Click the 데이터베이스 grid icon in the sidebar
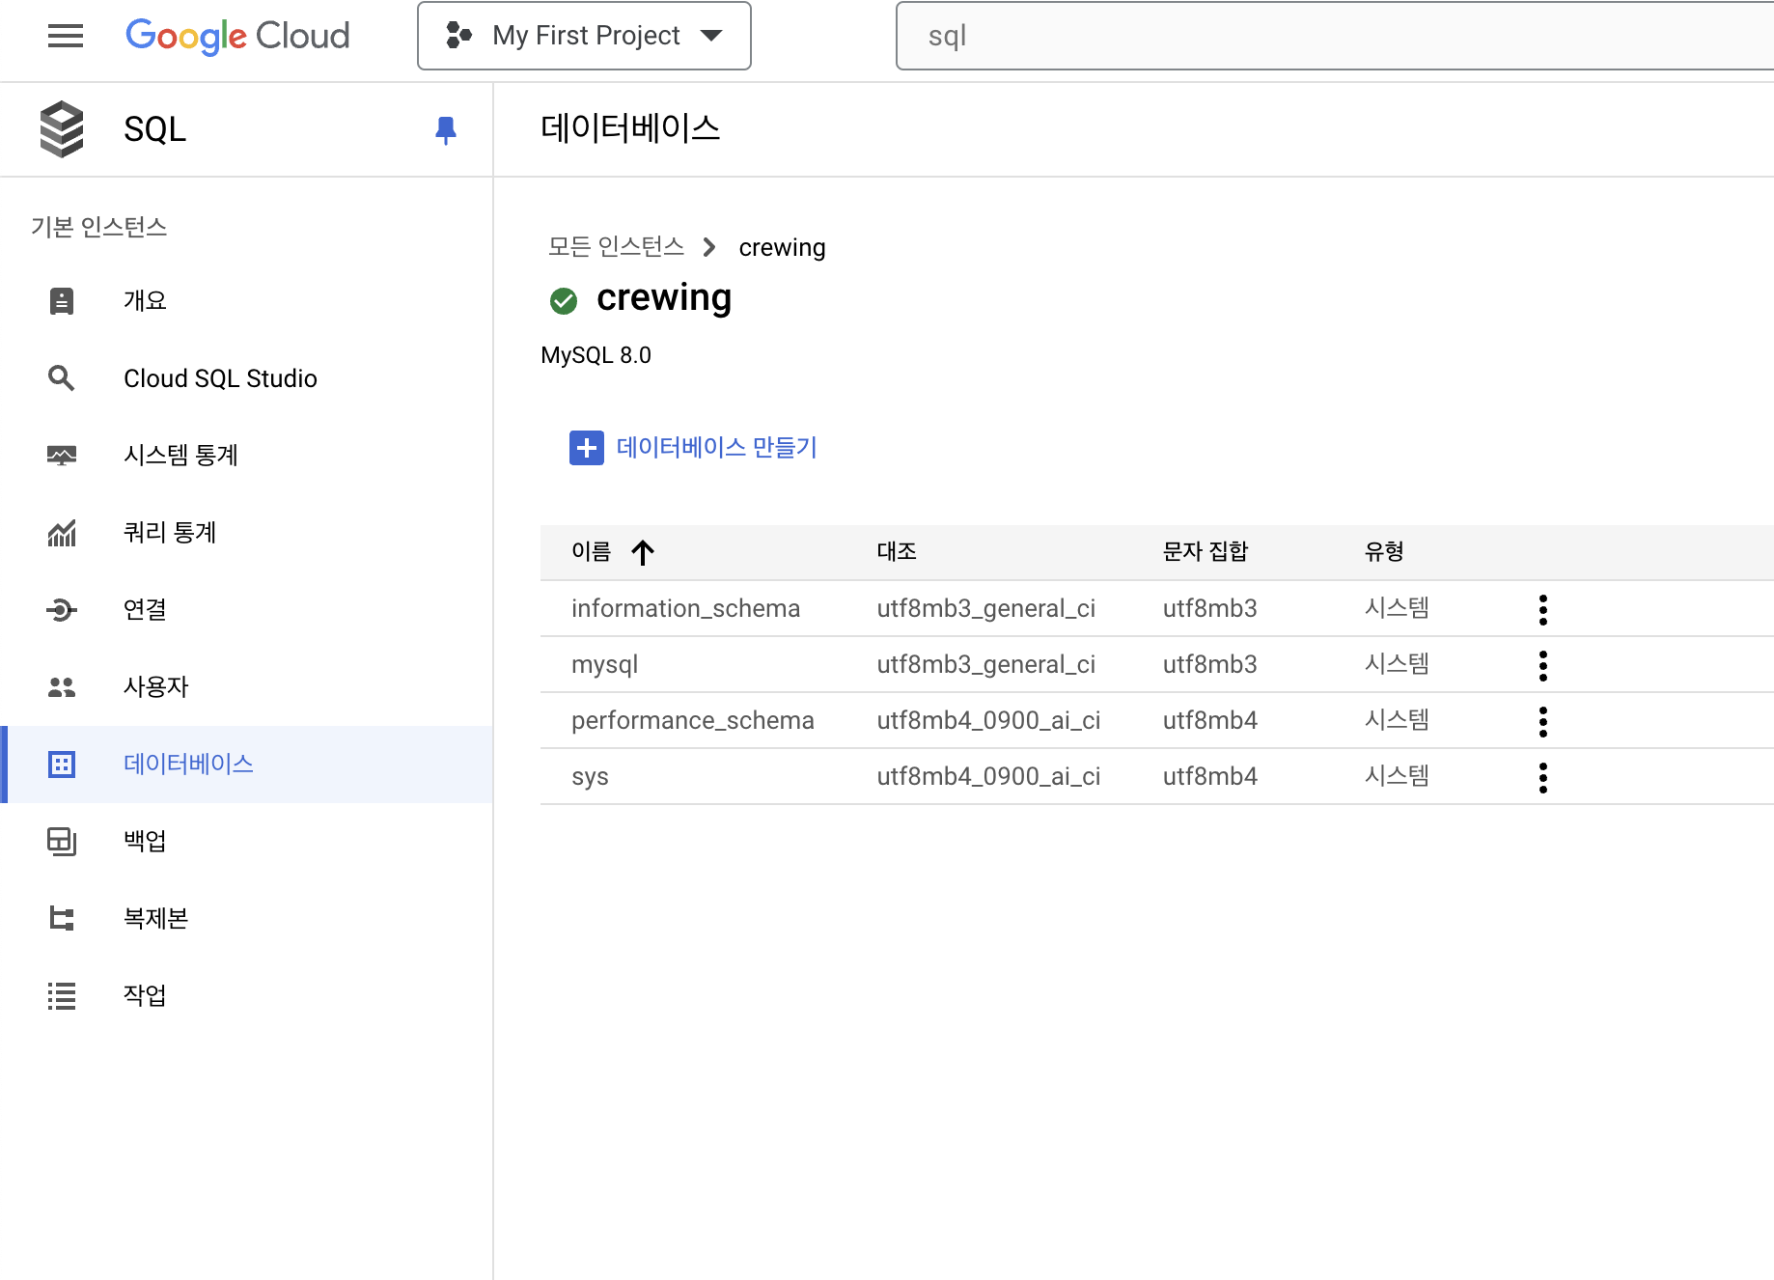Image resolution: width=1774 pixels, height=1280 pixels. tap(62, 765)
